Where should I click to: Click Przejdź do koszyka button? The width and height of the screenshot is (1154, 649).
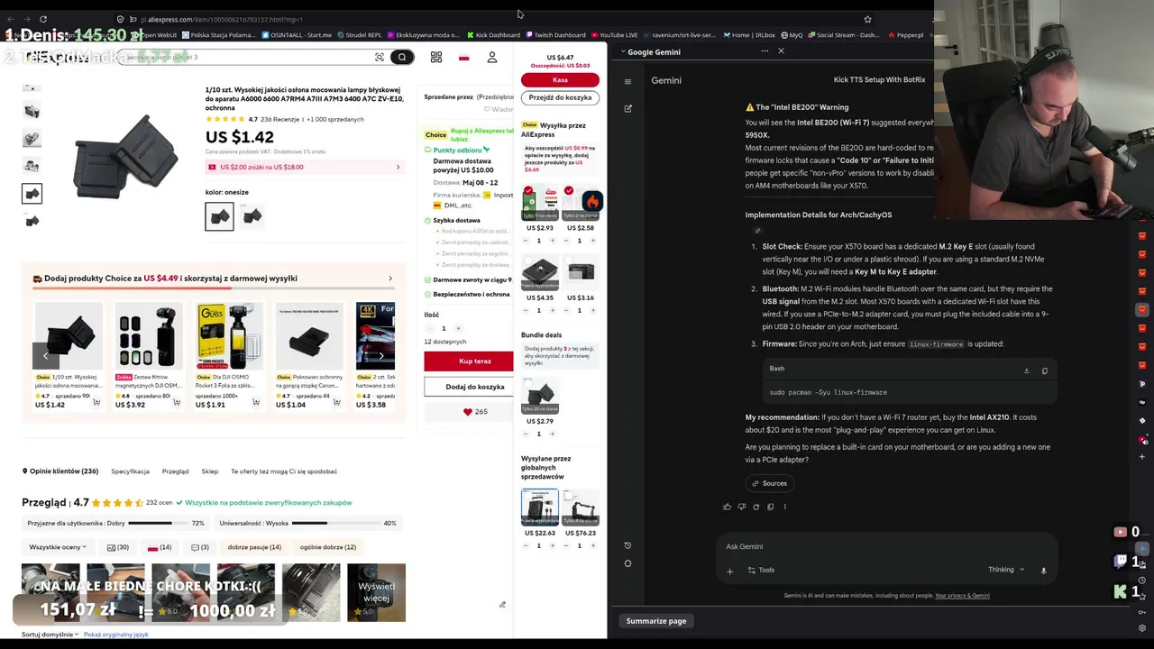point(560,97)
